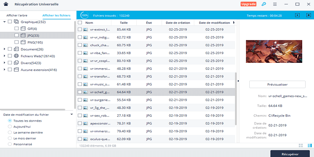Expand the Document tree node
This screenshot has height=157, width=314.
[x=4, y=49]
